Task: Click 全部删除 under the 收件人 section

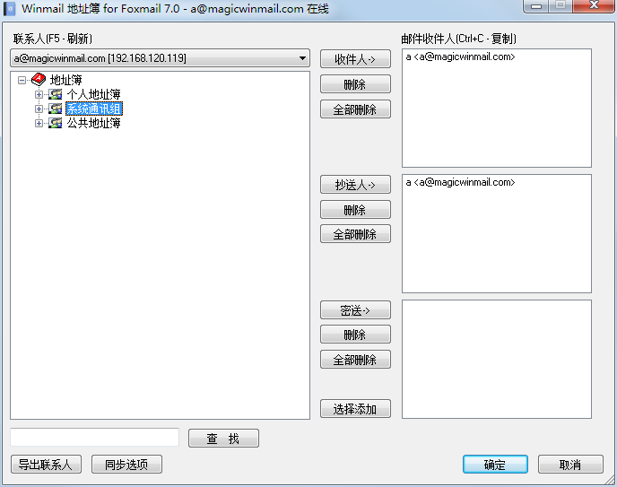Action: pyautogui.click(x=355, y=109)
